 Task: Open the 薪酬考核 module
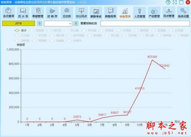96,13
